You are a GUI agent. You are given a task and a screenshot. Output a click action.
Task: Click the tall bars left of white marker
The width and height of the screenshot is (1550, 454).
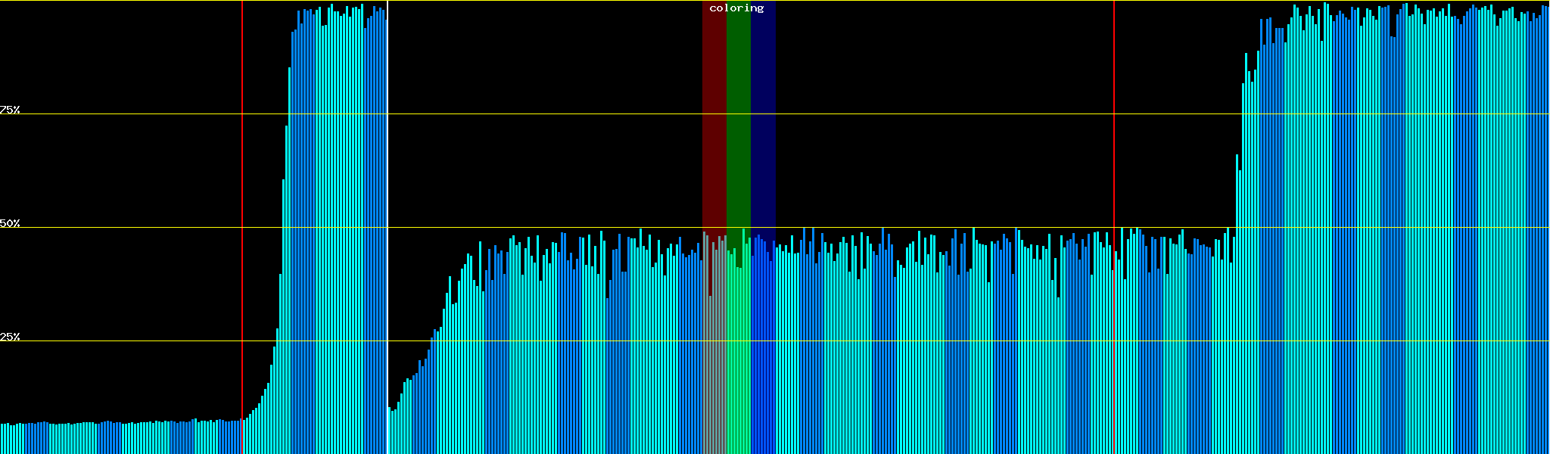341,227
